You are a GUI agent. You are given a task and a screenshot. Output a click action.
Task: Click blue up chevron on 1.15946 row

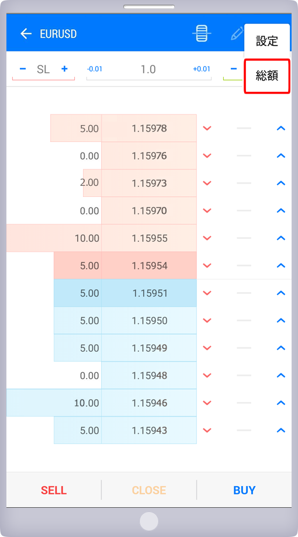[281, 403]
